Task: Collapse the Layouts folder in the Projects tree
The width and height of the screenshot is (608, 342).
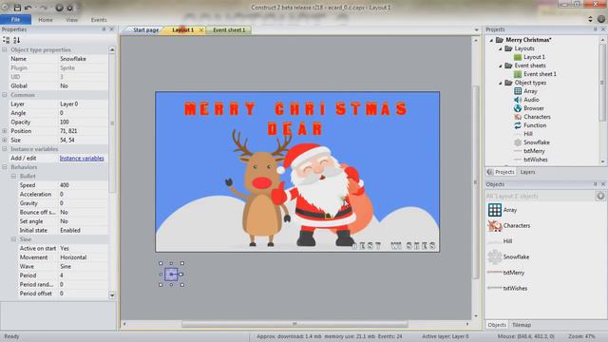Action: coord(501,48)
